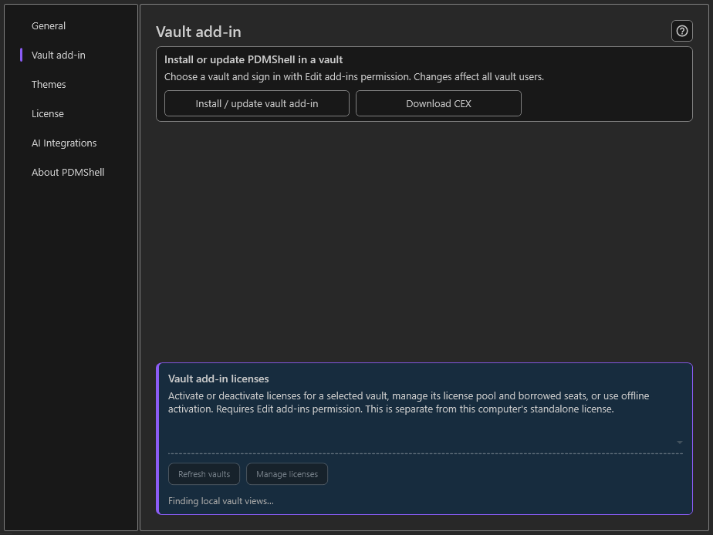Click the Manage licenses button

[287, 474]
